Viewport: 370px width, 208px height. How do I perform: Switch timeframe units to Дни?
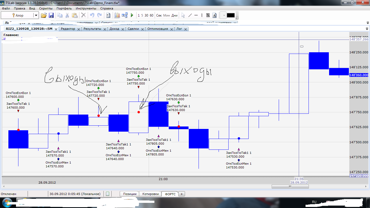(x=175, y=15)
